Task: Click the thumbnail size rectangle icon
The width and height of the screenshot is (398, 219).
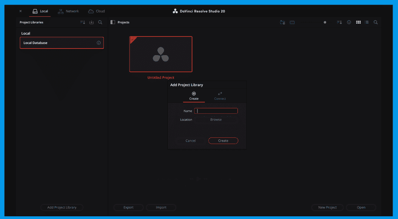Action: click(292, 22)
